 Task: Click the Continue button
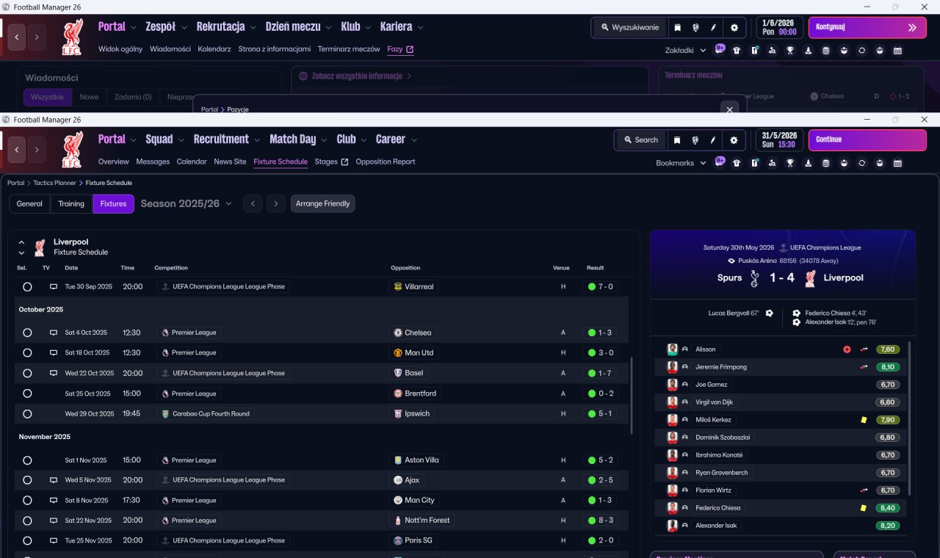[867, 139]
